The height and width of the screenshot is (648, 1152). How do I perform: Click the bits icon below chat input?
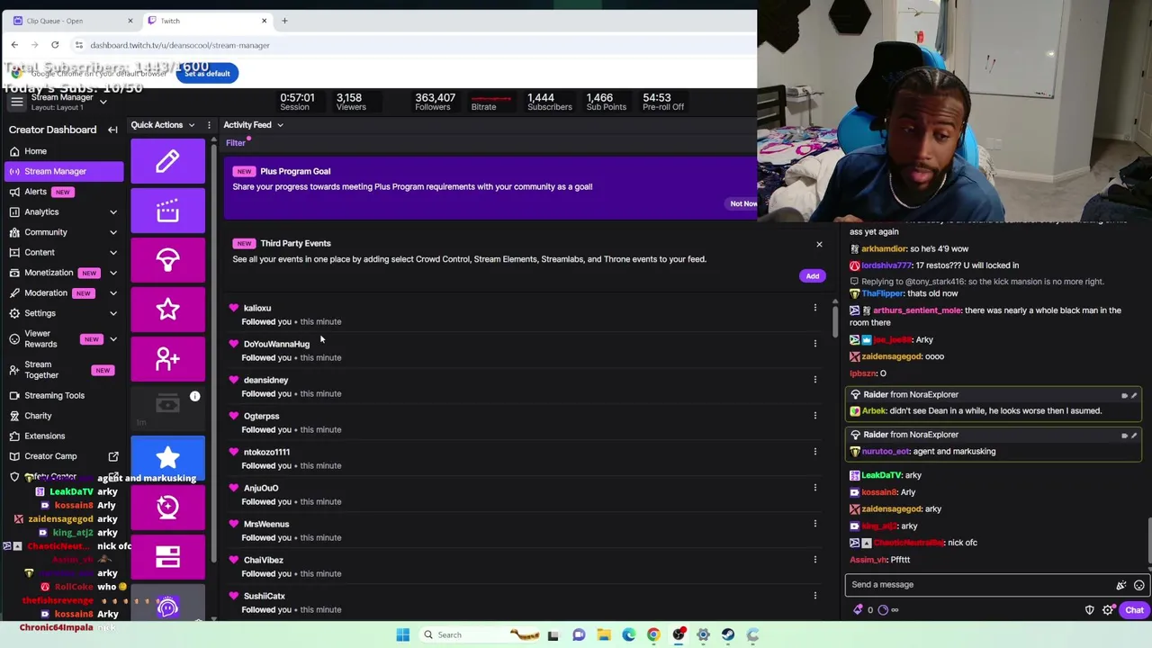tap(858, 610)
